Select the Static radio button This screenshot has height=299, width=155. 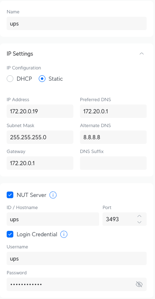[42, 79]
